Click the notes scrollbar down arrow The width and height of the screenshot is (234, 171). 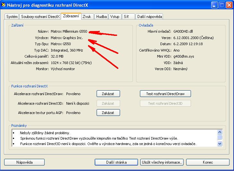[220, 143]
